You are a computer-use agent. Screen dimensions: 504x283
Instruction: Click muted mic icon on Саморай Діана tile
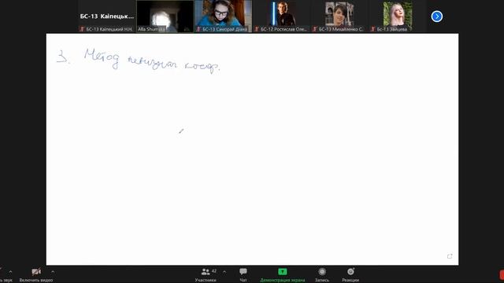pos(198,29)
